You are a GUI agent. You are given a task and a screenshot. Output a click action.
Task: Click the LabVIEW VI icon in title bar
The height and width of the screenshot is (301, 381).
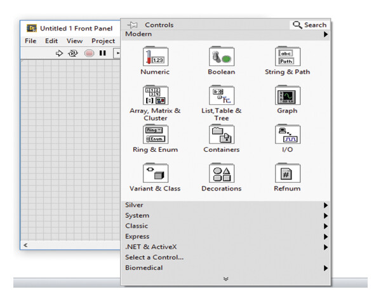pos(32,28)
